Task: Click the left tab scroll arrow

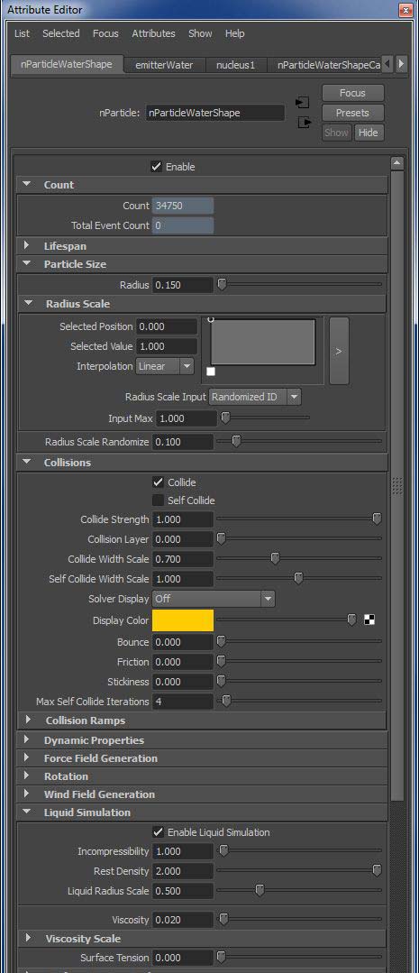Action: click(x=387, y=64)
